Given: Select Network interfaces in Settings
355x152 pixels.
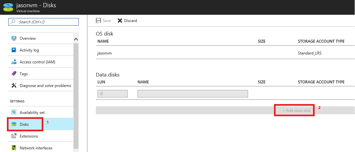Looking at the screenshot, I should tap(36, 148).
